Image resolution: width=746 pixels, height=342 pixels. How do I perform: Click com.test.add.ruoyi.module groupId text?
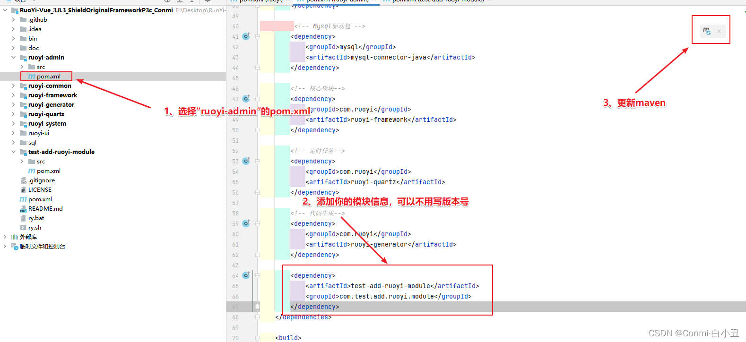coord(387,296)
